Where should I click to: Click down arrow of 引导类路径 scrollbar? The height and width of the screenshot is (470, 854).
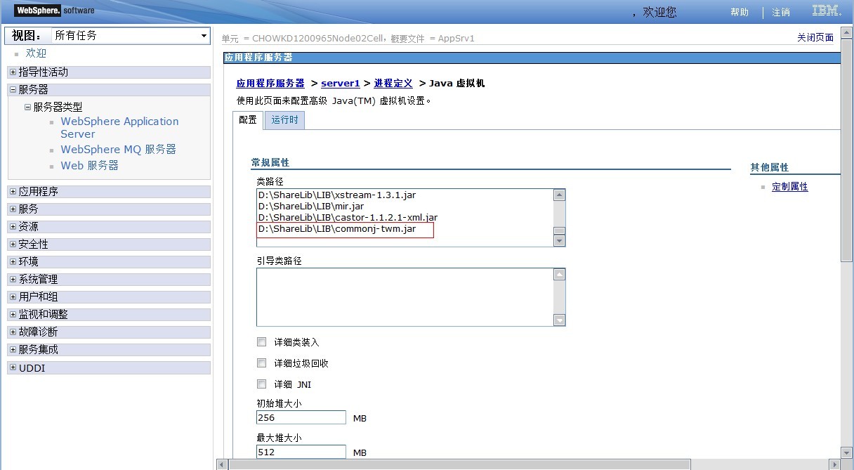click(559, 320)
